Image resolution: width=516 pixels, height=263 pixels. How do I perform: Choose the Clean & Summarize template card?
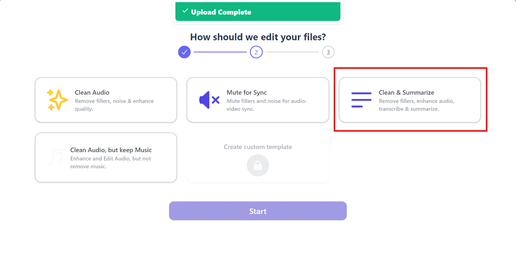point(410,100)
